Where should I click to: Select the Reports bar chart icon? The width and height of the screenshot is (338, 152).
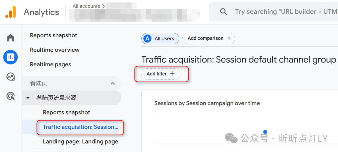11,57
